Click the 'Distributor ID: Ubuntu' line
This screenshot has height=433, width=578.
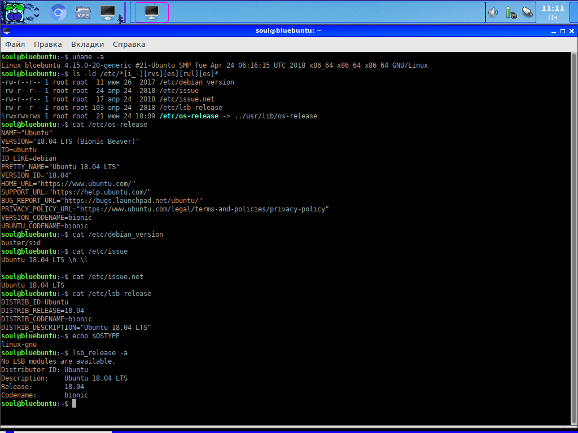45,370
